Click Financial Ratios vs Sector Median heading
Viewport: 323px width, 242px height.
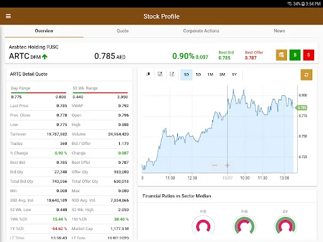coord(177,196)
